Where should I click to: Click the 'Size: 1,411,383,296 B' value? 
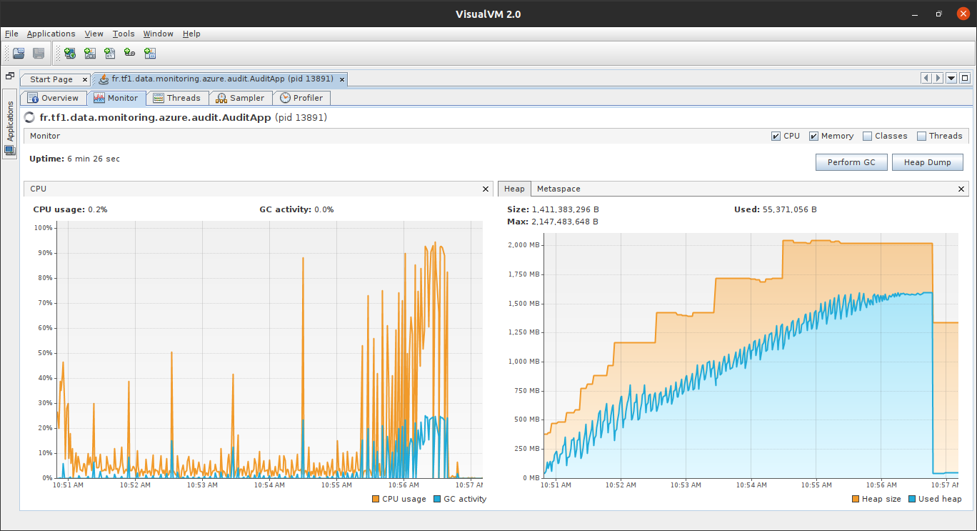pos(553,209)
